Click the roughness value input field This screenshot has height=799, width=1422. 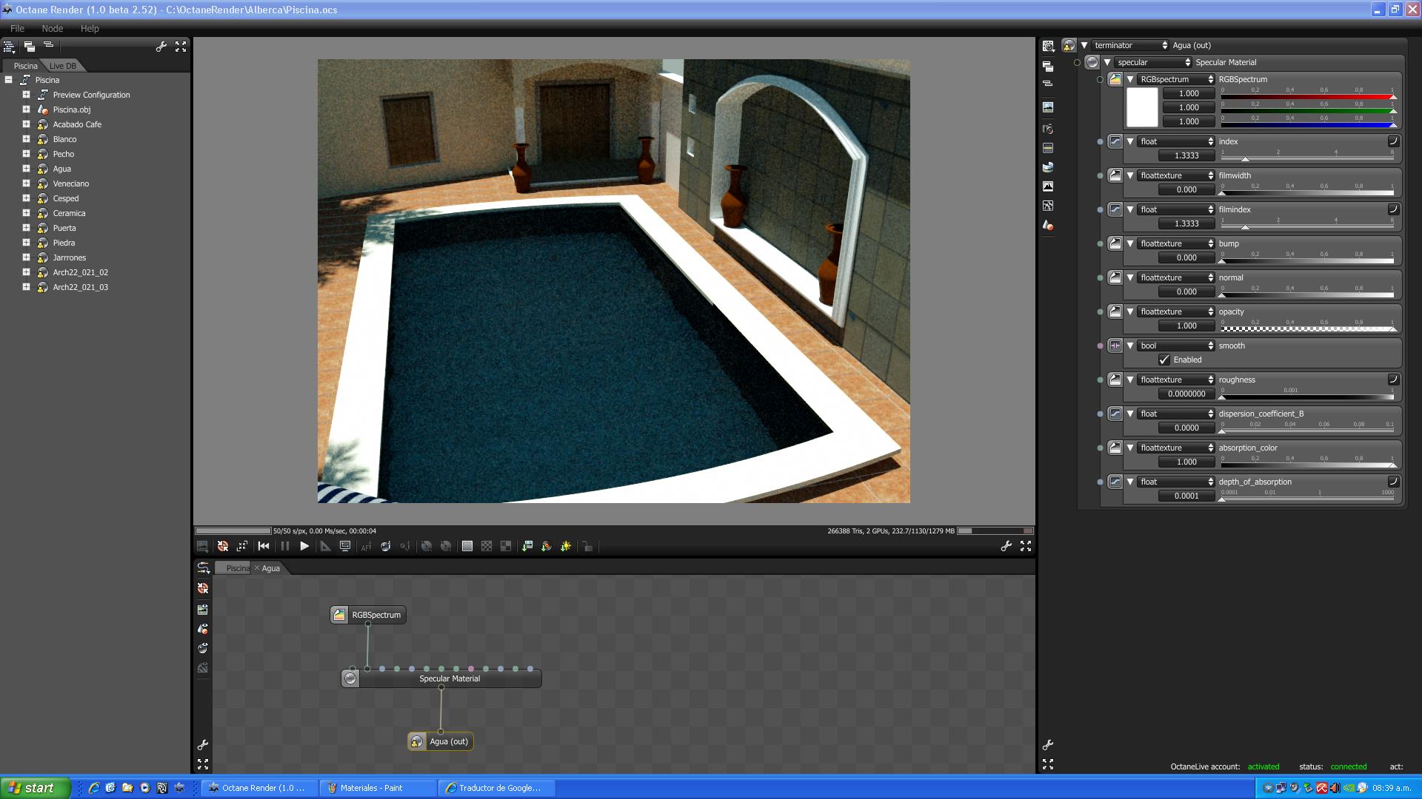[x=1186, y=394]
